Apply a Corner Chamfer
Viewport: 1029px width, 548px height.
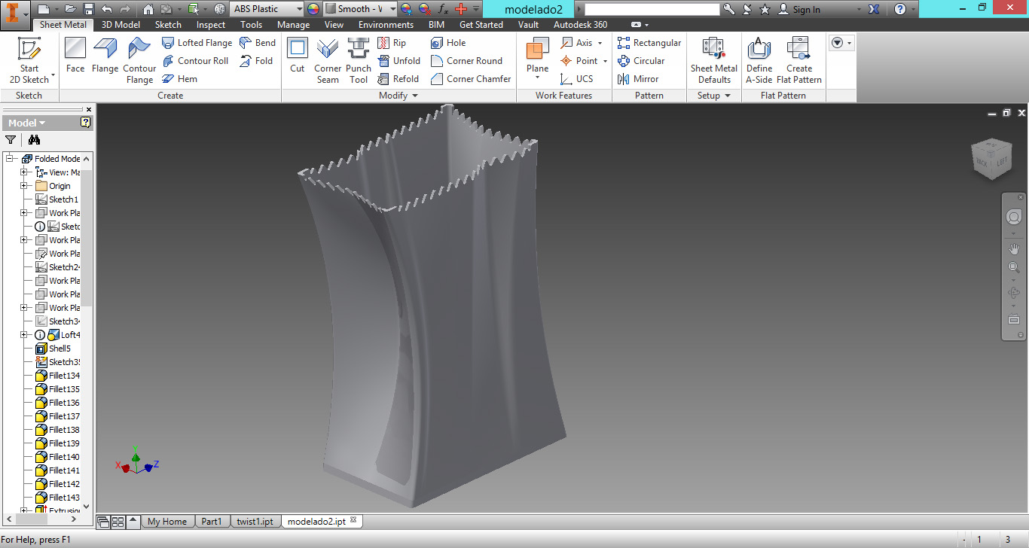(470, 78)
